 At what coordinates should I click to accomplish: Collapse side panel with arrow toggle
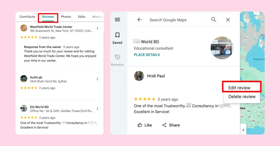(x=243, y=130)
